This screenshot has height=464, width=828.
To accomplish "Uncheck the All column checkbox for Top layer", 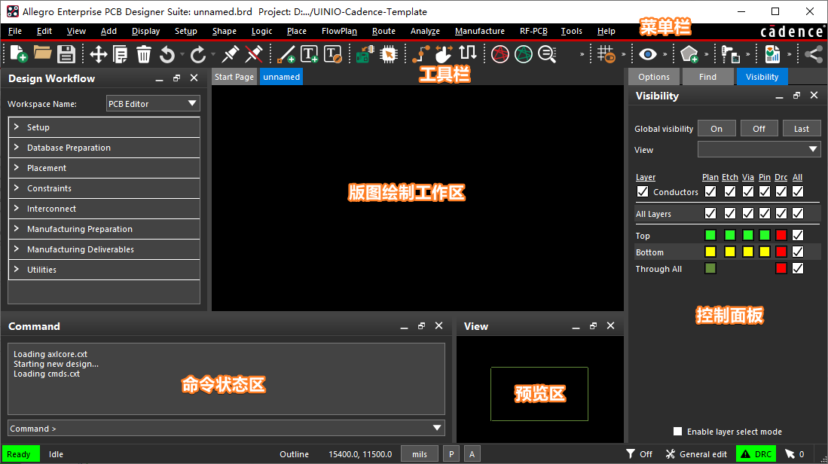I will [798, 236].
